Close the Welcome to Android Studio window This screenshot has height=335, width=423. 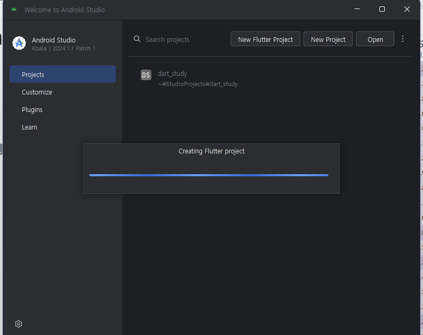click(407, 9)
